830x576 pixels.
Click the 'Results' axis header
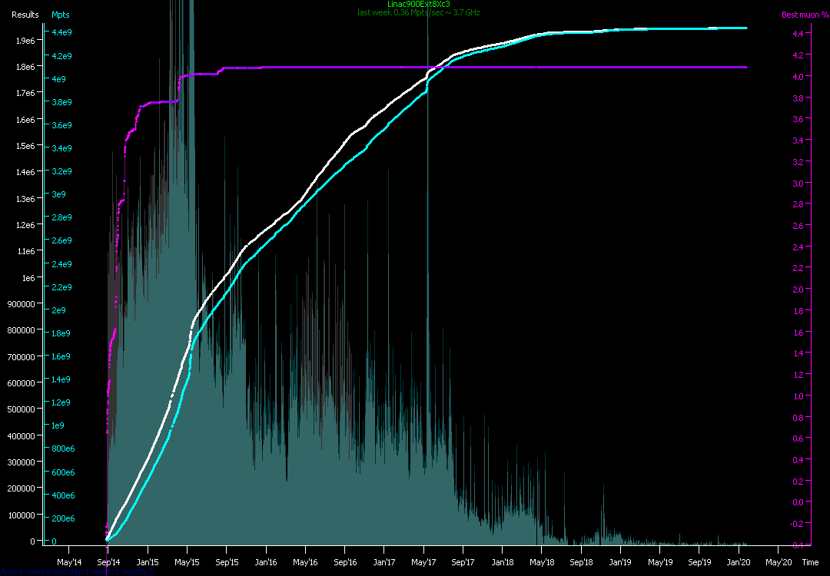click(x=25, y=15)
